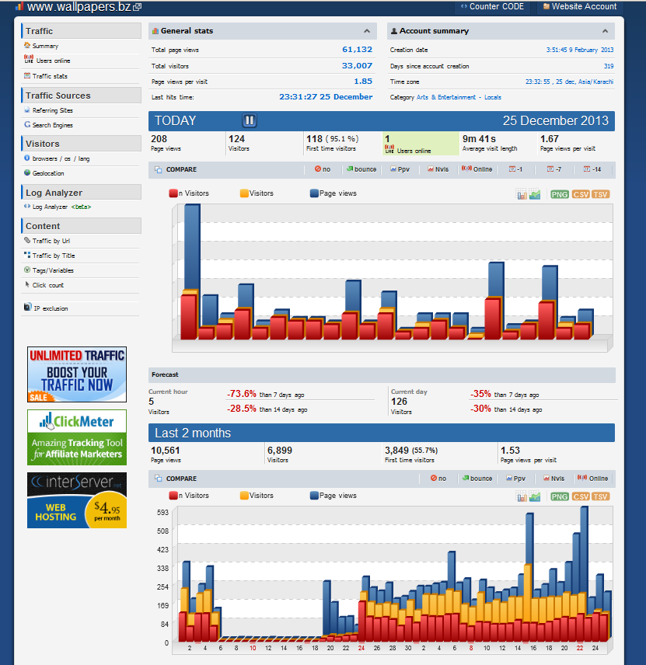The width and height of the screenshot is (646, 665).
Task: Download today's chart as CSV
Action: click(x=580, y=194)
